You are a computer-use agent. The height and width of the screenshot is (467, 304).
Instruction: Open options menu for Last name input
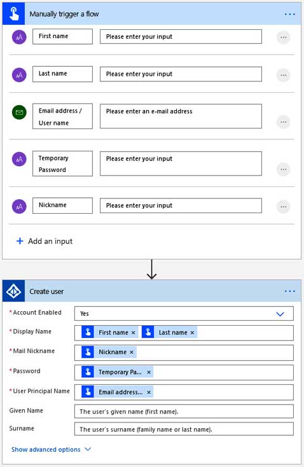[283, 75]
